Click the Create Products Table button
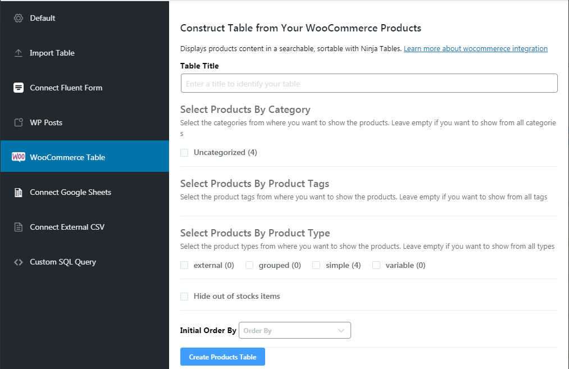 [x=222, y=357]
